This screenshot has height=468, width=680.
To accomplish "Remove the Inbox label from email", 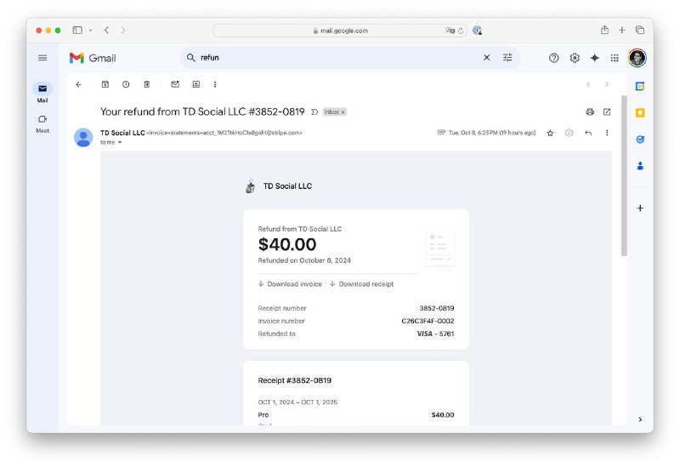I will 343,112.
